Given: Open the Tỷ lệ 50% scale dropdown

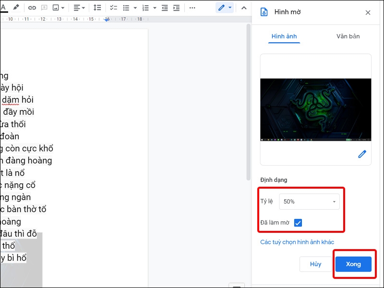Looking at the screenshot, I should tap(309, 202).
